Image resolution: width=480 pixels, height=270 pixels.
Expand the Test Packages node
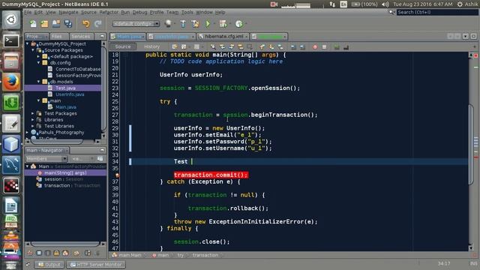(x=33, y=113)
